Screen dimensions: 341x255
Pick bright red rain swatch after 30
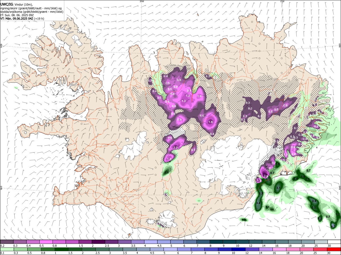(334, 249)
